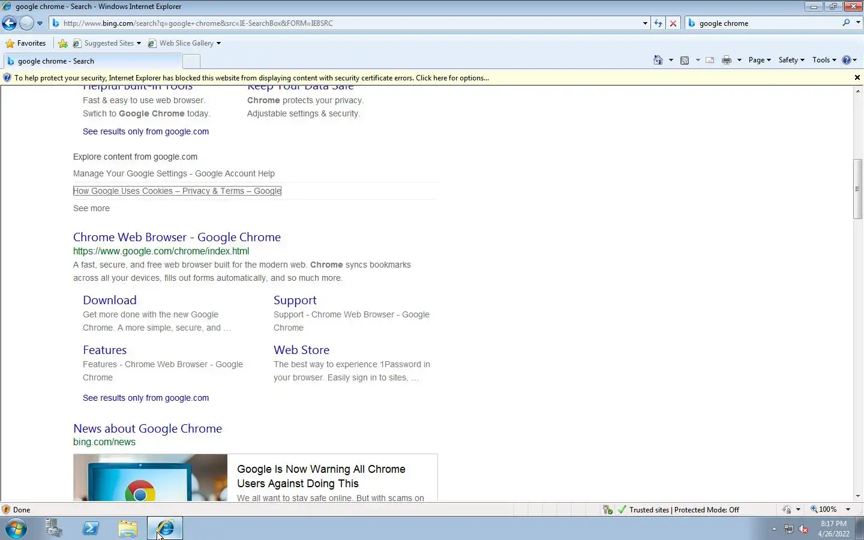Click the scrollbar down arrow
The width and height of the screenshot is (864, 540).
[x=857, y=496]
